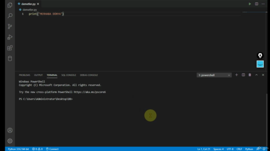Click the pen annotation overlay icon
270x151 pixels.
[x=260, y=56]
